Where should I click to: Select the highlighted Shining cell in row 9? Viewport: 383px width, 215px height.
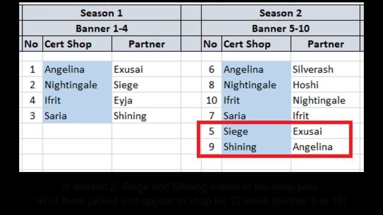pos(256,146)
